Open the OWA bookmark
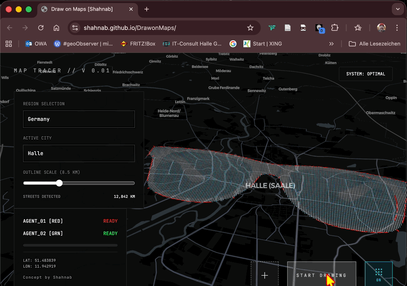Image resolution: width=407 pixels, height=286 pixels. pos(36,44)
